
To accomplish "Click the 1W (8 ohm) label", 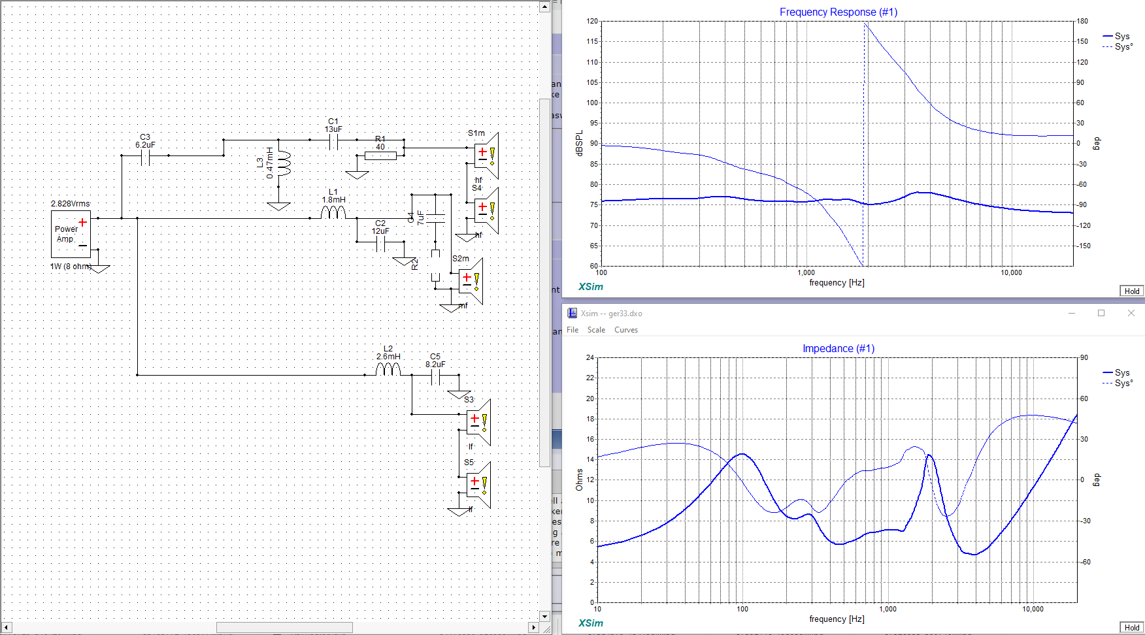I will click(x=71, y=267).
